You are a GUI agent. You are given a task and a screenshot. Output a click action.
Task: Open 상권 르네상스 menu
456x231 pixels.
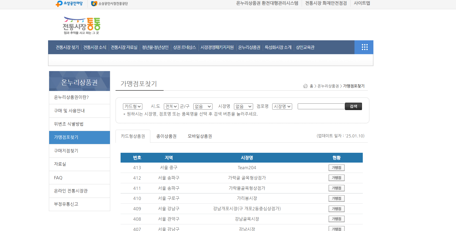(185, 47)
